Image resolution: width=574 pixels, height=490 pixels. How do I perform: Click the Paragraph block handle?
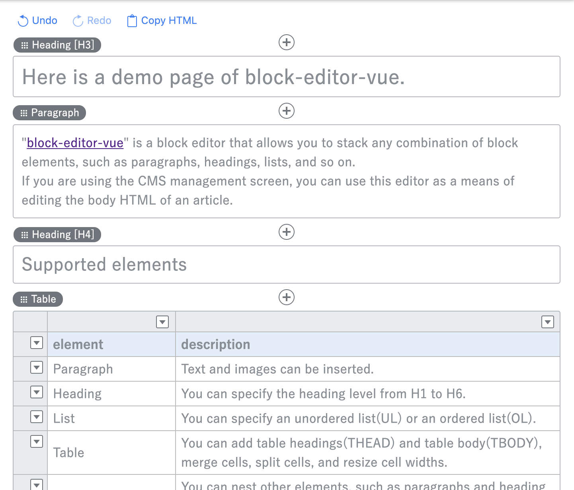tap(50, 113)
